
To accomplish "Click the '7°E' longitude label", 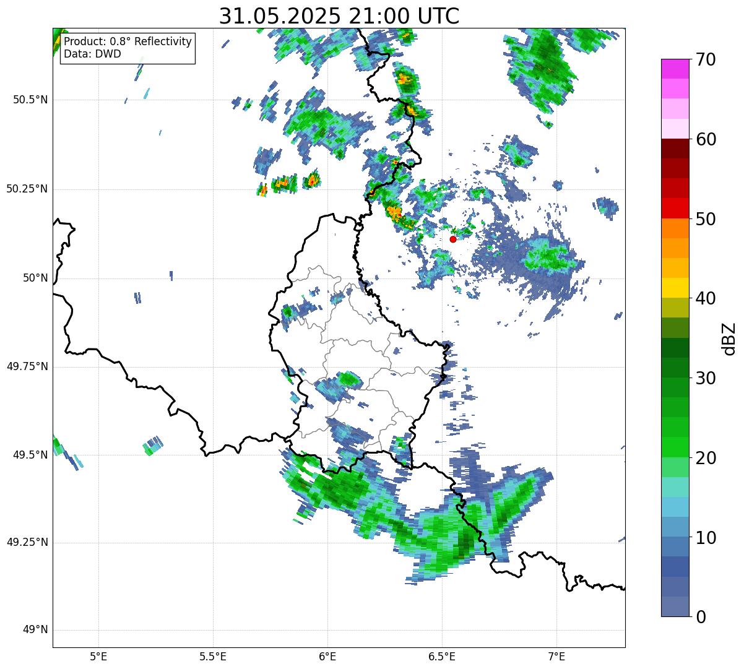I will (557, 656).
